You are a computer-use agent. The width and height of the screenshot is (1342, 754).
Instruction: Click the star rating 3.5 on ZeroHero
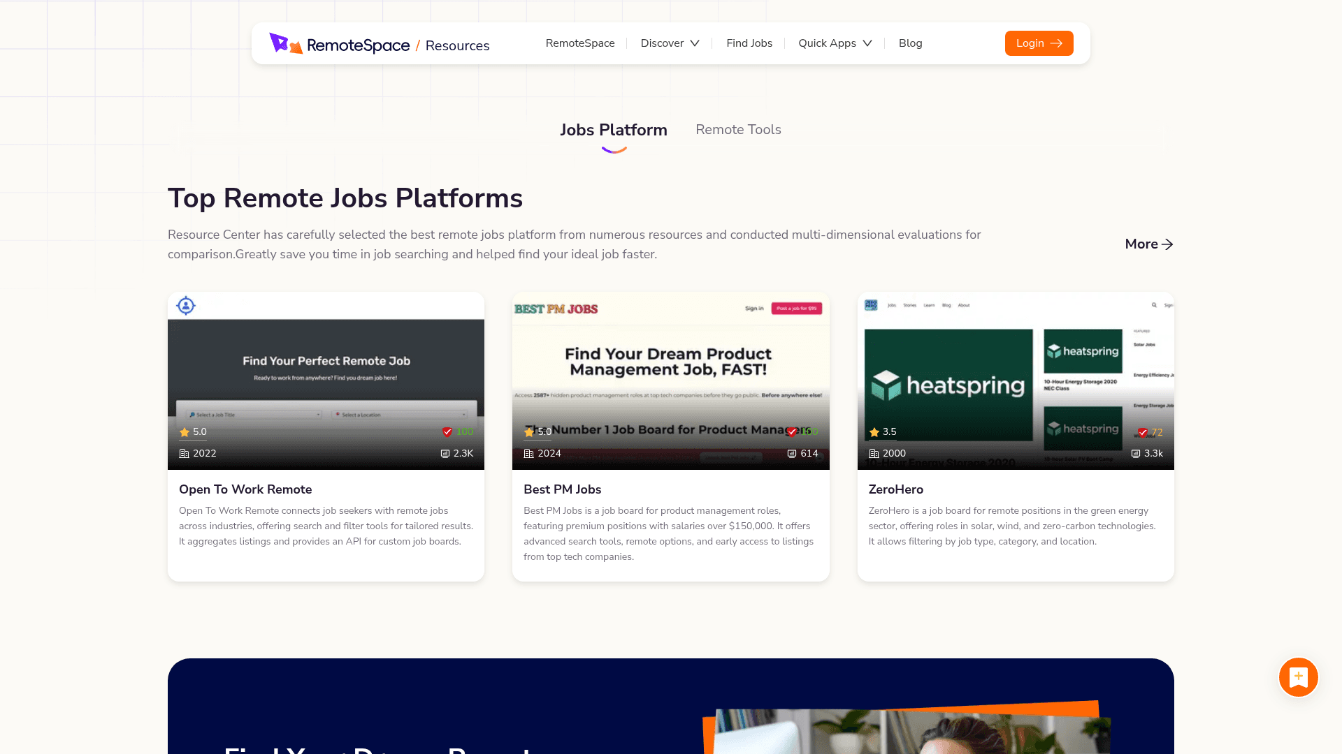coord(883,432)
